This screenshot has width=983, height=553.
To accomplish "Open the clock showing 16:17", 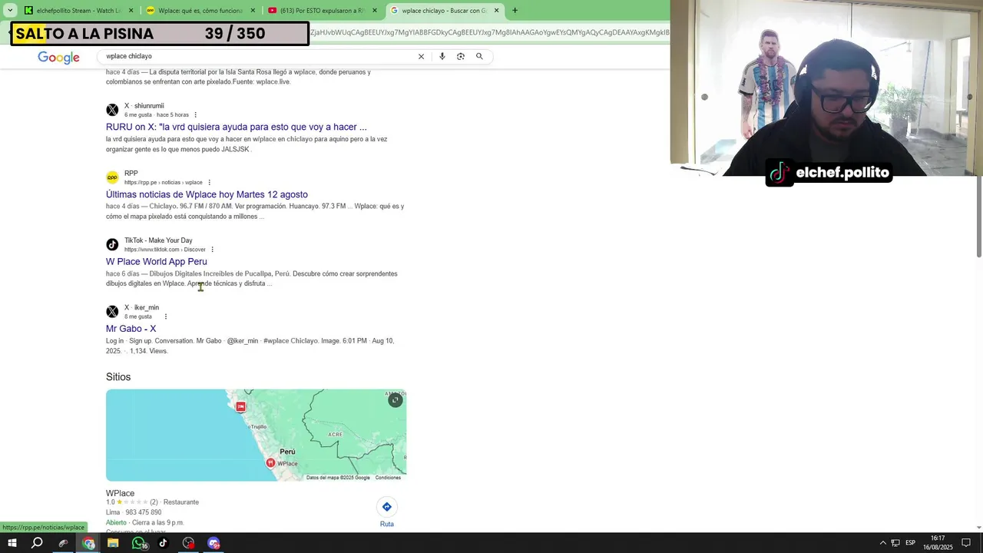I will [937, 543].
